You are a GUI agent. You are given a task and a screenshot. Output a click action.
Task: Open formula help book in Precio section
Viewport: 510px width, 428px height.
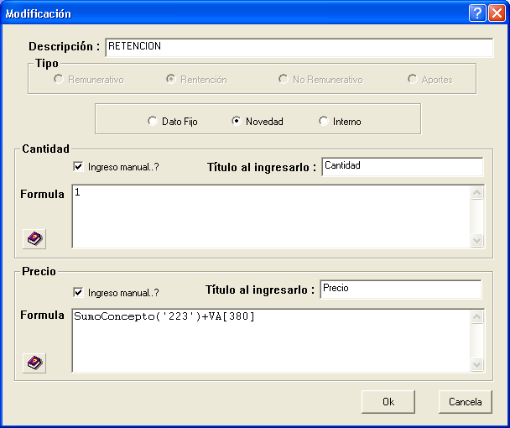[34, 363]
